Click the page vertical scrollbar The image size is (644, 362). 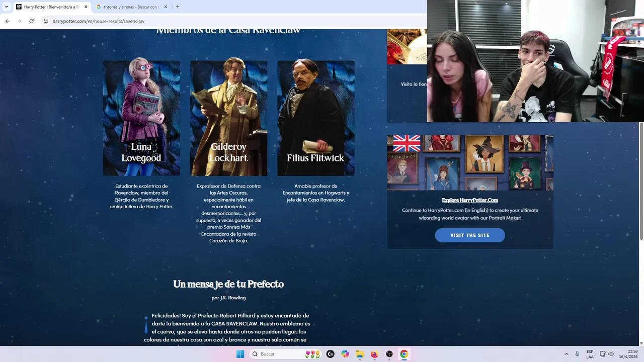[641, 181]
